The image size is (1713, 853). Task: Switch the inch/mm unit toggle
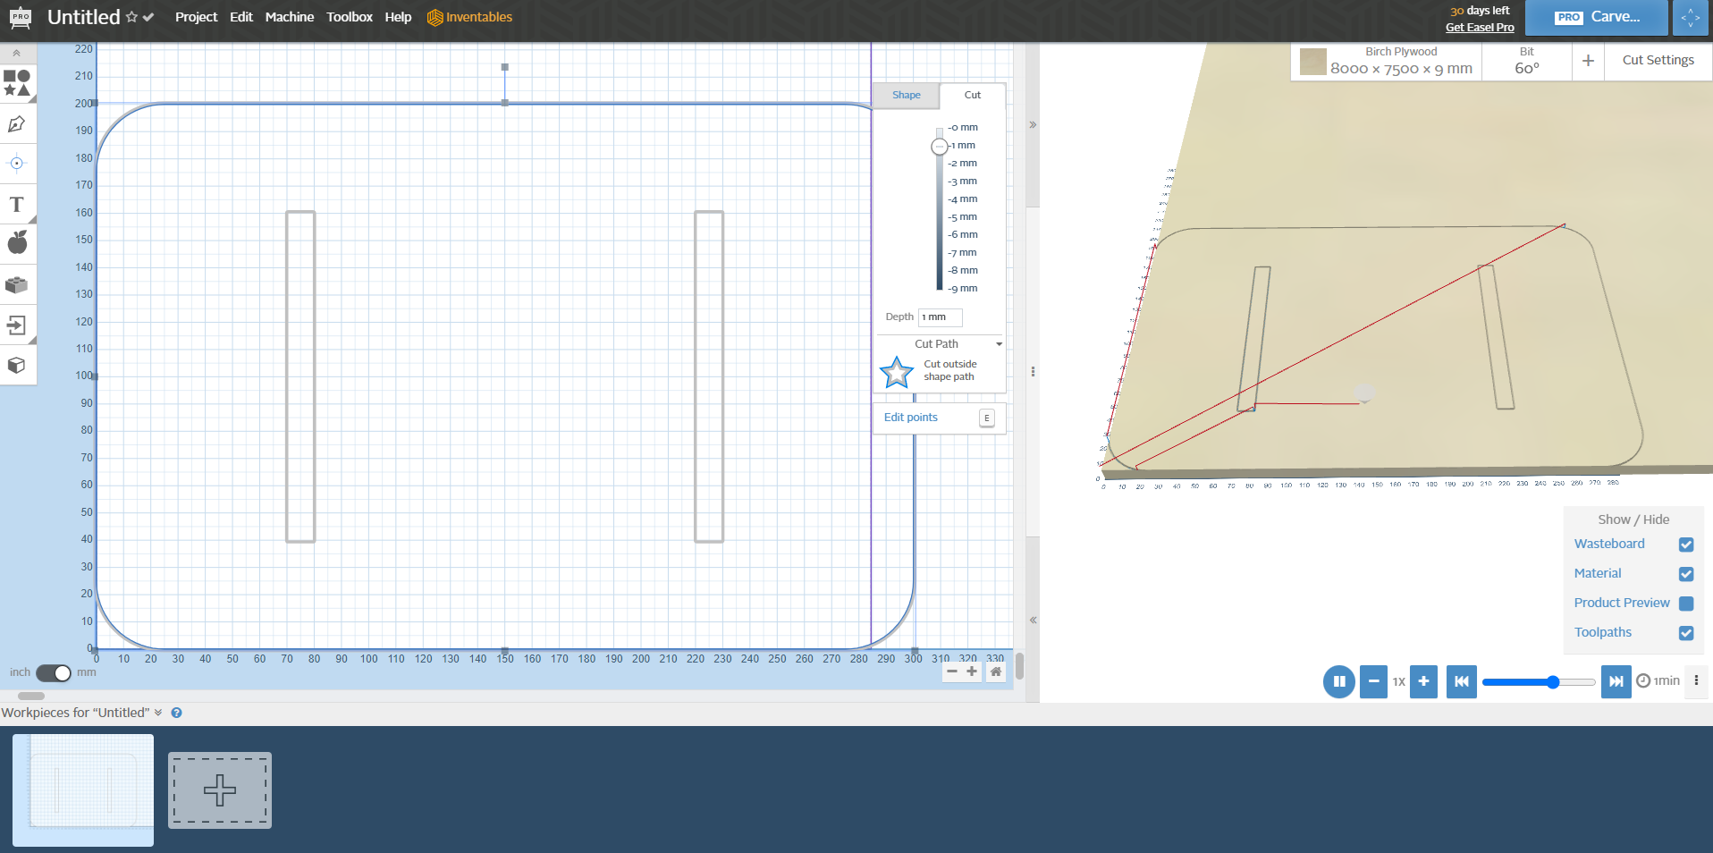(x=54, y=673)
